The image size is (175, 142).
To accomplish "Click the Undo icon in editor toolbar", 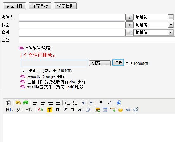I will pyautogui.click(x=18, y=103).
